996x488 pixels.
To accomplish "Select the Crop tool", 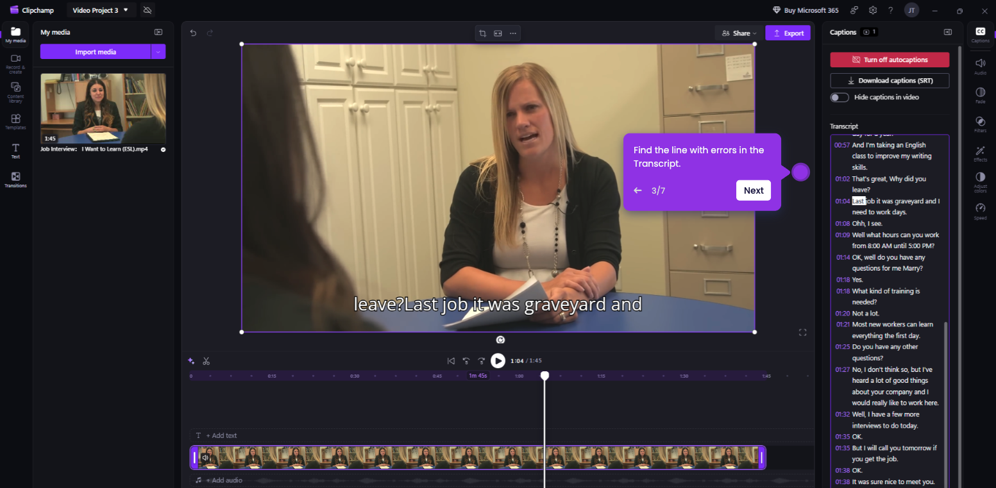I will pyautogui.click(x=482, y=33).
